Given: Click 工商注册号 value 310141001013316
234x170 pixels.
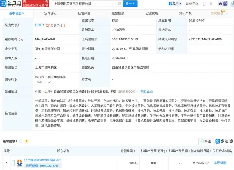Looking at the screenshot, I should tap(125, 39).
